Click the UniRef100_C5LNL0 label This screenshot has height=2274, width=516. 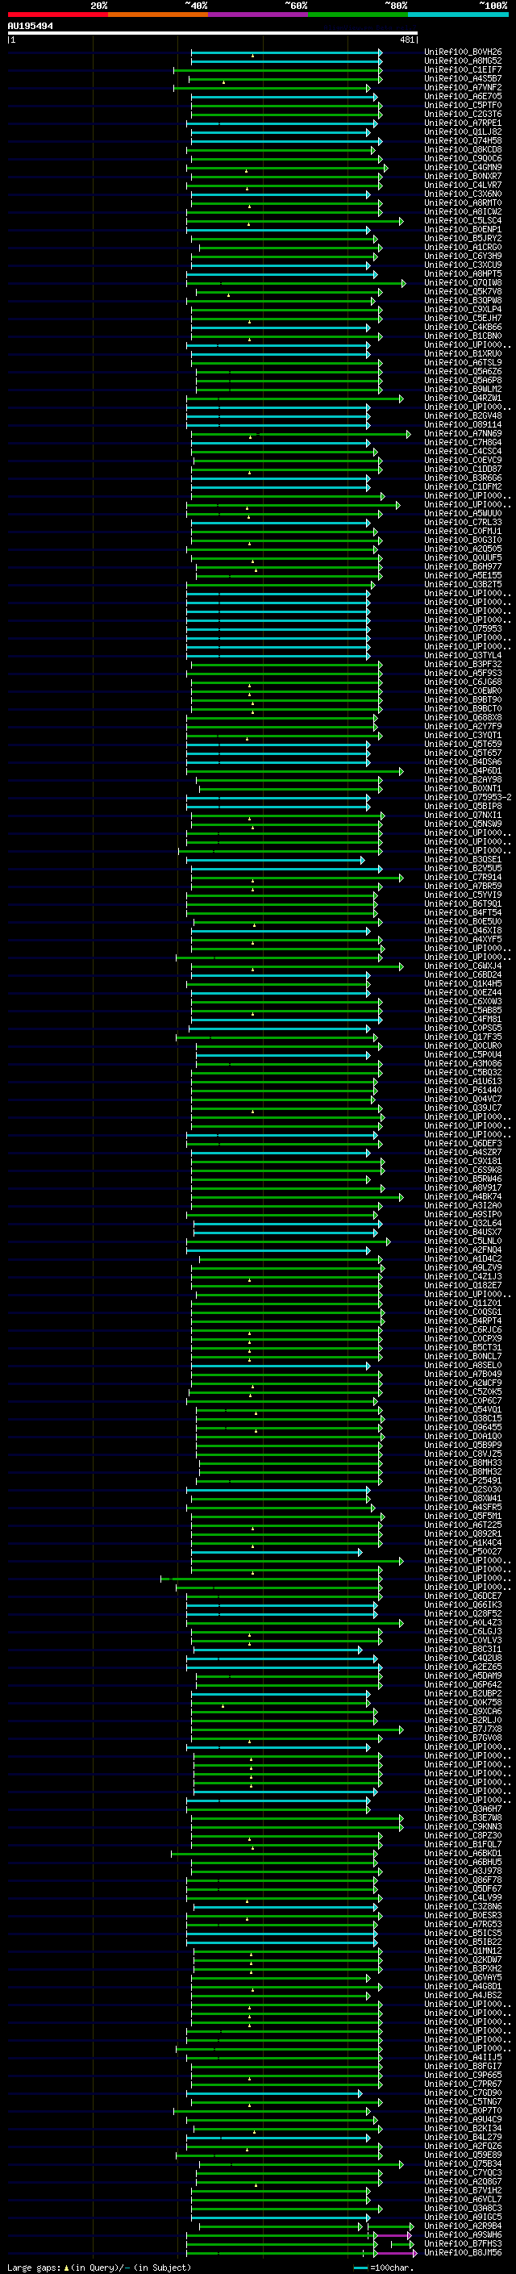pyautogui.click(x=463, y=1241)
